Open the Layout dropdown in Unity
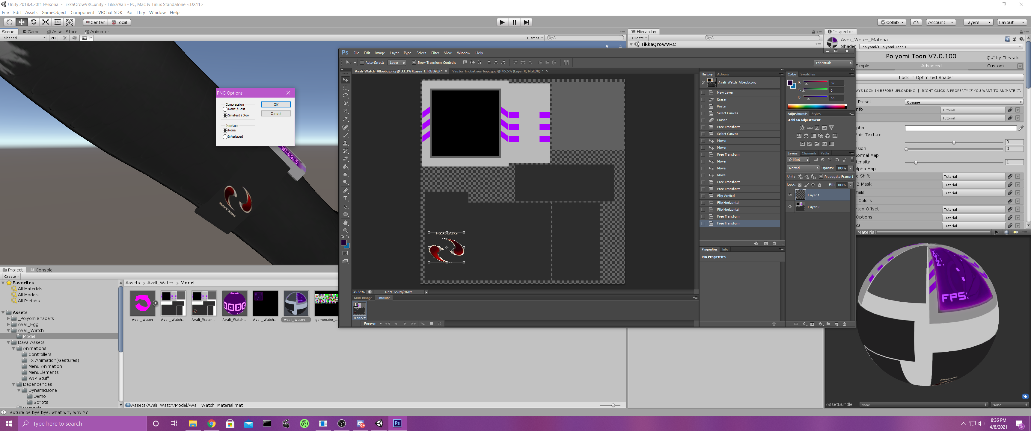This screenshot has height=431, width=1031. 1012,22
